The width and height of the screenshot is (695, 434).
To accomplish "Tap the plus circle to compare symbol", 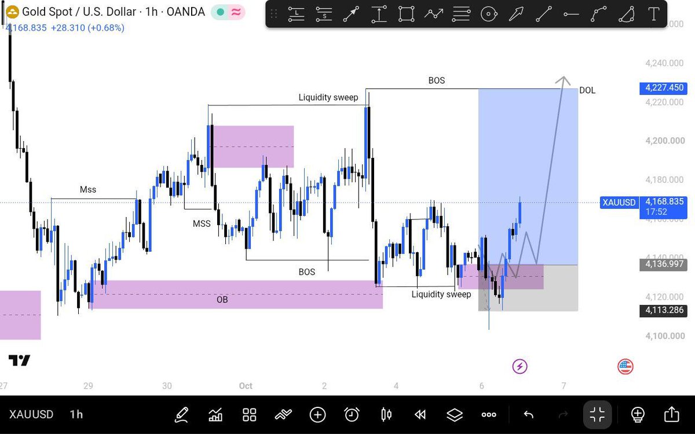I will [317, 414].
